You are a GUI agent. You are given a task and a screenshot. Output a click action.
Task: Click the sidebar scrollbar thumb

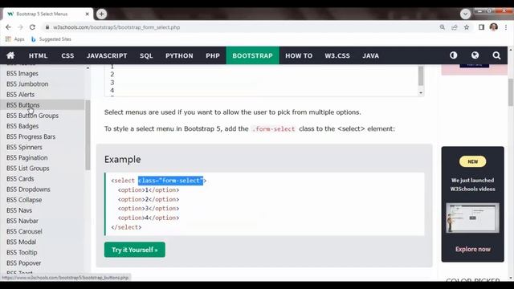[88, 135]
